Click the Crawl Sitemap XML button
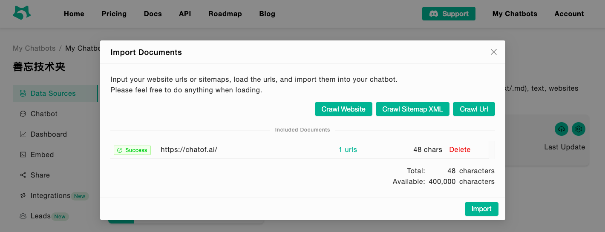The height and width of the screenshot is (232, 605). coord(412,109)
